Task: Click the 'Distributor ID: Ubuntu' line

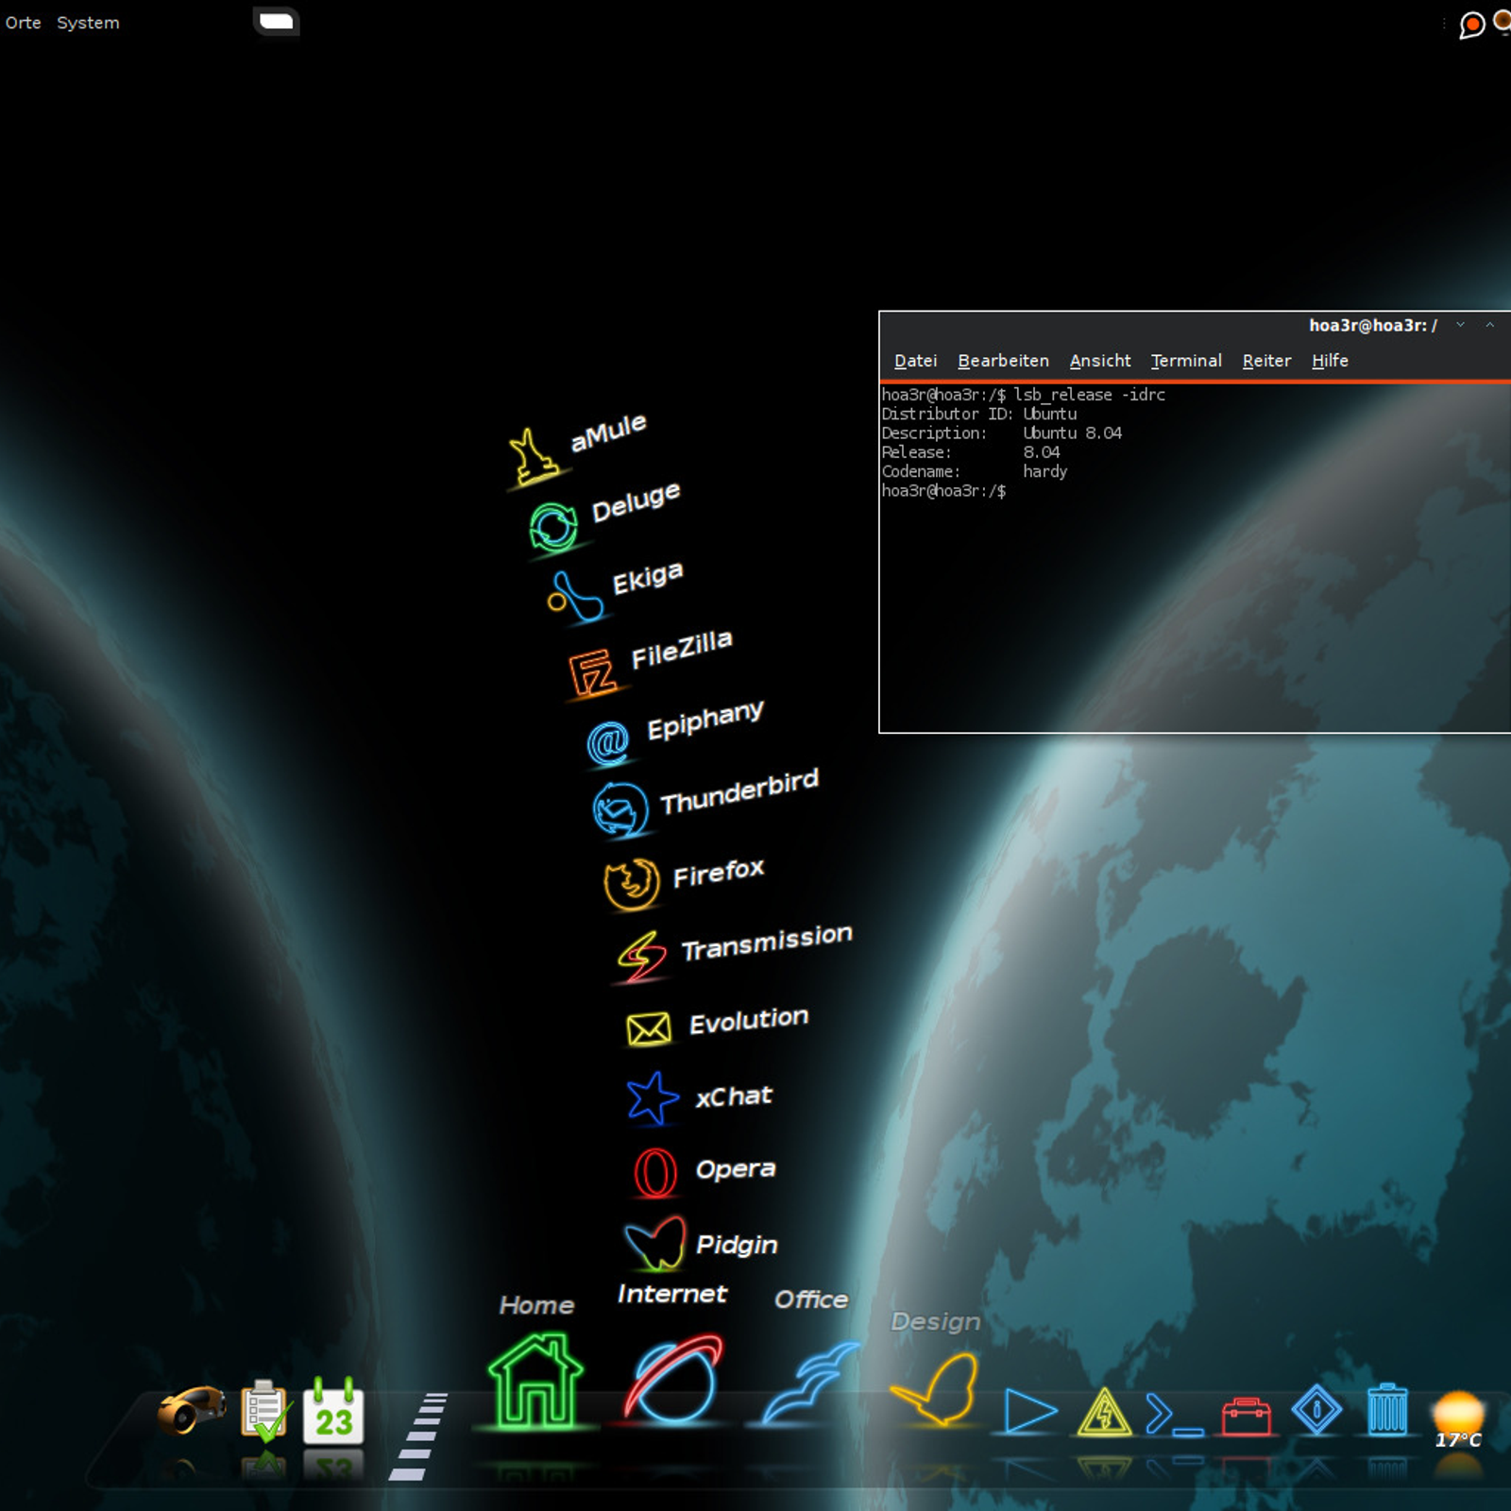Action: pyautogui.click(x=979, y=414)
